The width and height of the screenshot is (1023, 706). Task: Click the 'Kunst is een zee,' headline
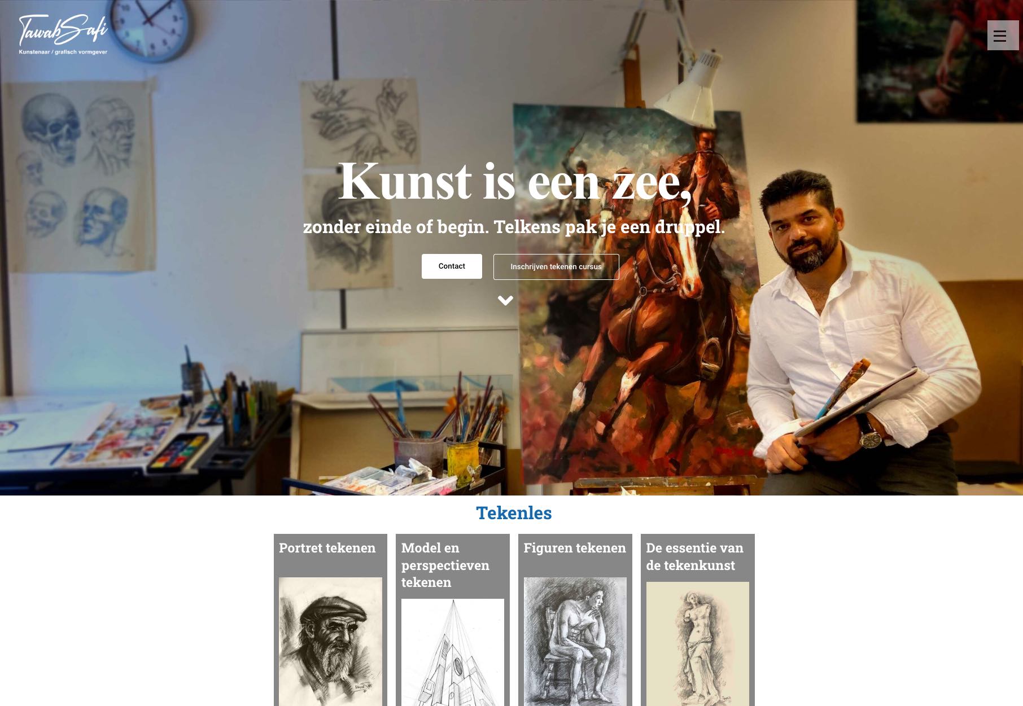pos(515,181)
